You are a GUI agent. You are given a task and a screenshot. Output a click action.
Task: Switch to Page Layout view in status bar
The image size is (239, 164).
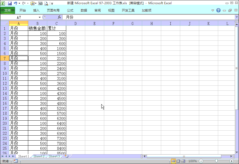tap(178, 161)
